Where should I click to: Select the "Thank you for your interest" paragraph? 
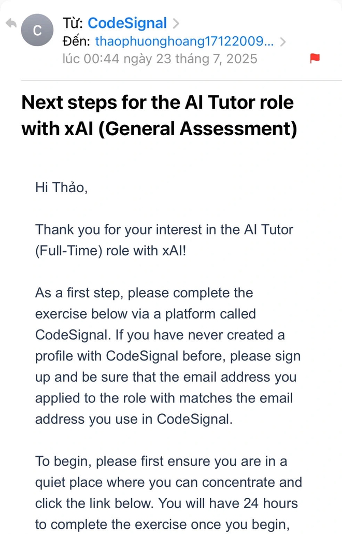point(164,240)
